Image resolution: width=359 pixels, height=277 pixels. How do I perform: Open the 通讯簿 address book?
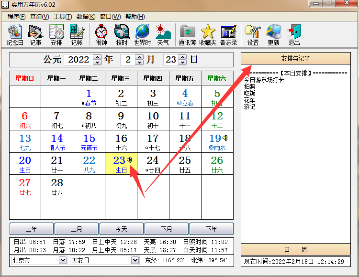click(187, 35)
